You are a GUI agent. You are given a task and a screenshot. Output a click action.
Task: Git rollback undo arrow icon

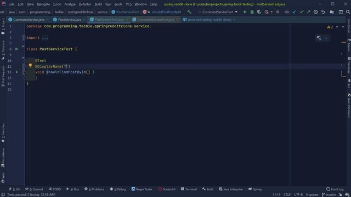(323, 12)
